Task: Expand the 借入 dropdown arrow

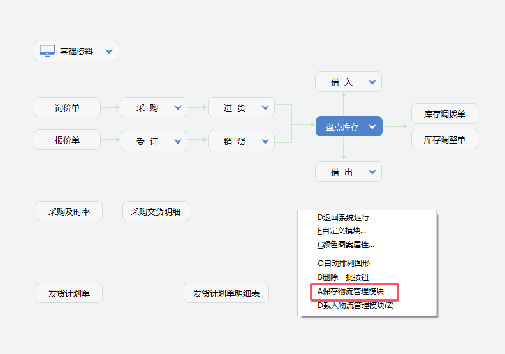Action: pyautogui.click(x=372, y=82)
